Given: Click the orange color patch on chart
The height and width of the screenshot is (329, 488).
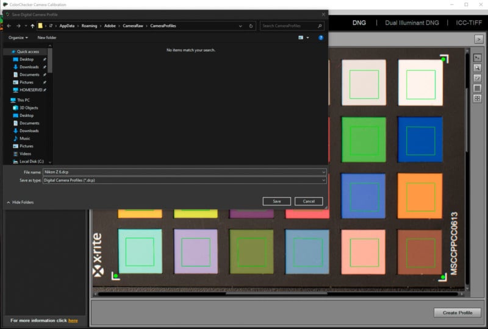Looking at the screenshot, I should 420,196.
